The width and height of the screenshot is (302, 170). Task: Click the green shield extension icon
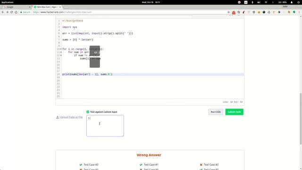pos(294,12)
